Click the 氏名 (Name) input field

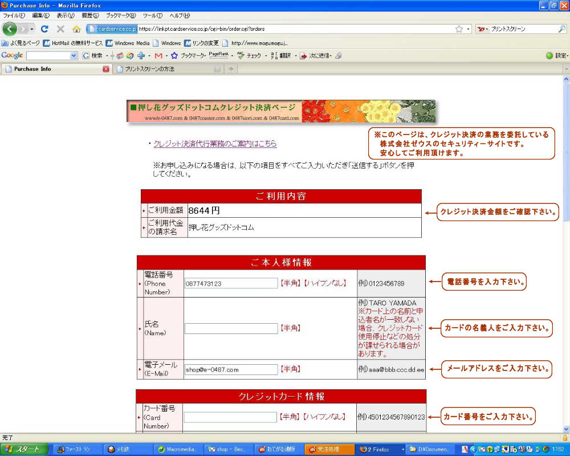231,328
